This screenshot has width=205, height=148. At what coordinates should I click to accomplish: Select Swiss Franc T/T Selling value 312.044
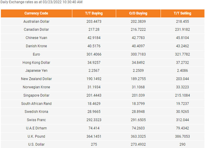pyautogui.click(x=182, y=120)
